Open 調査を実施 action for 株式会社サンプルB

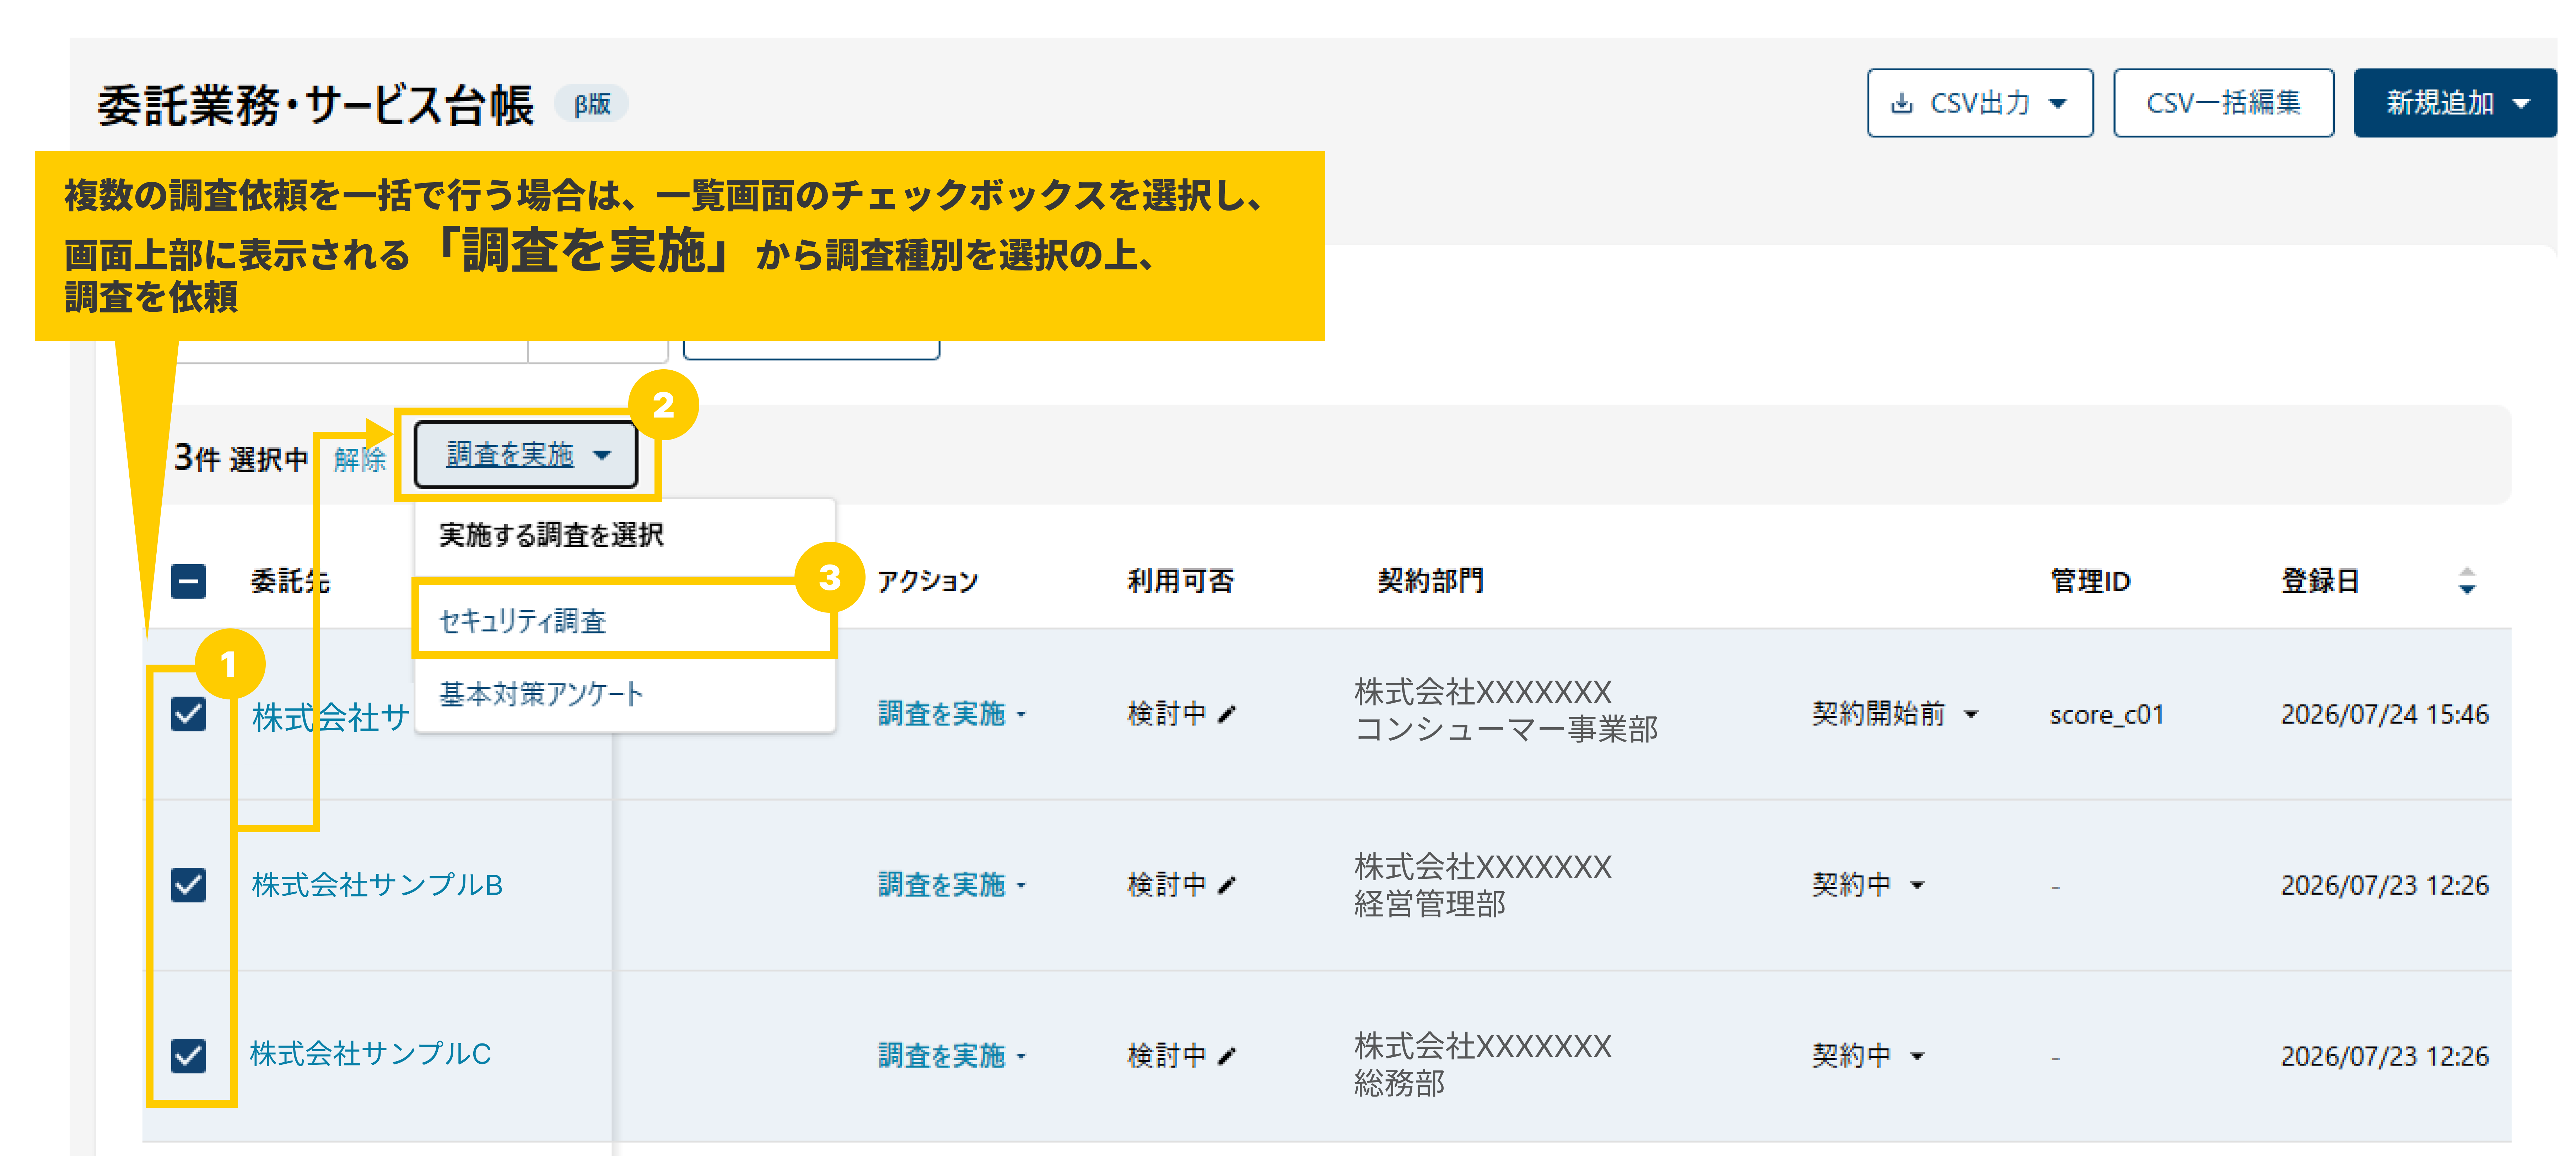pos(951,885)
